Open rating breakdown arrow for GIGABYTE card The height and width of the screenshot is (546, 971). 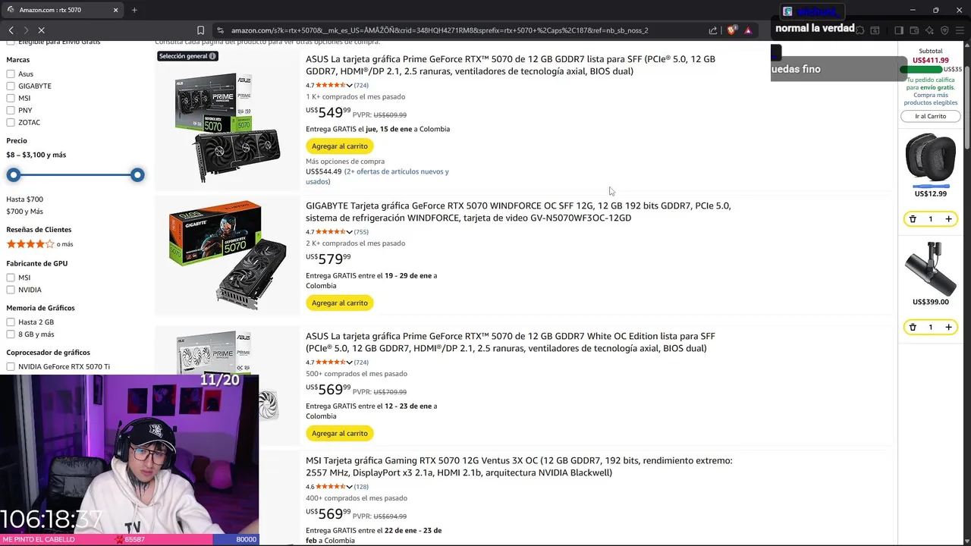click(x=349, y=232)
